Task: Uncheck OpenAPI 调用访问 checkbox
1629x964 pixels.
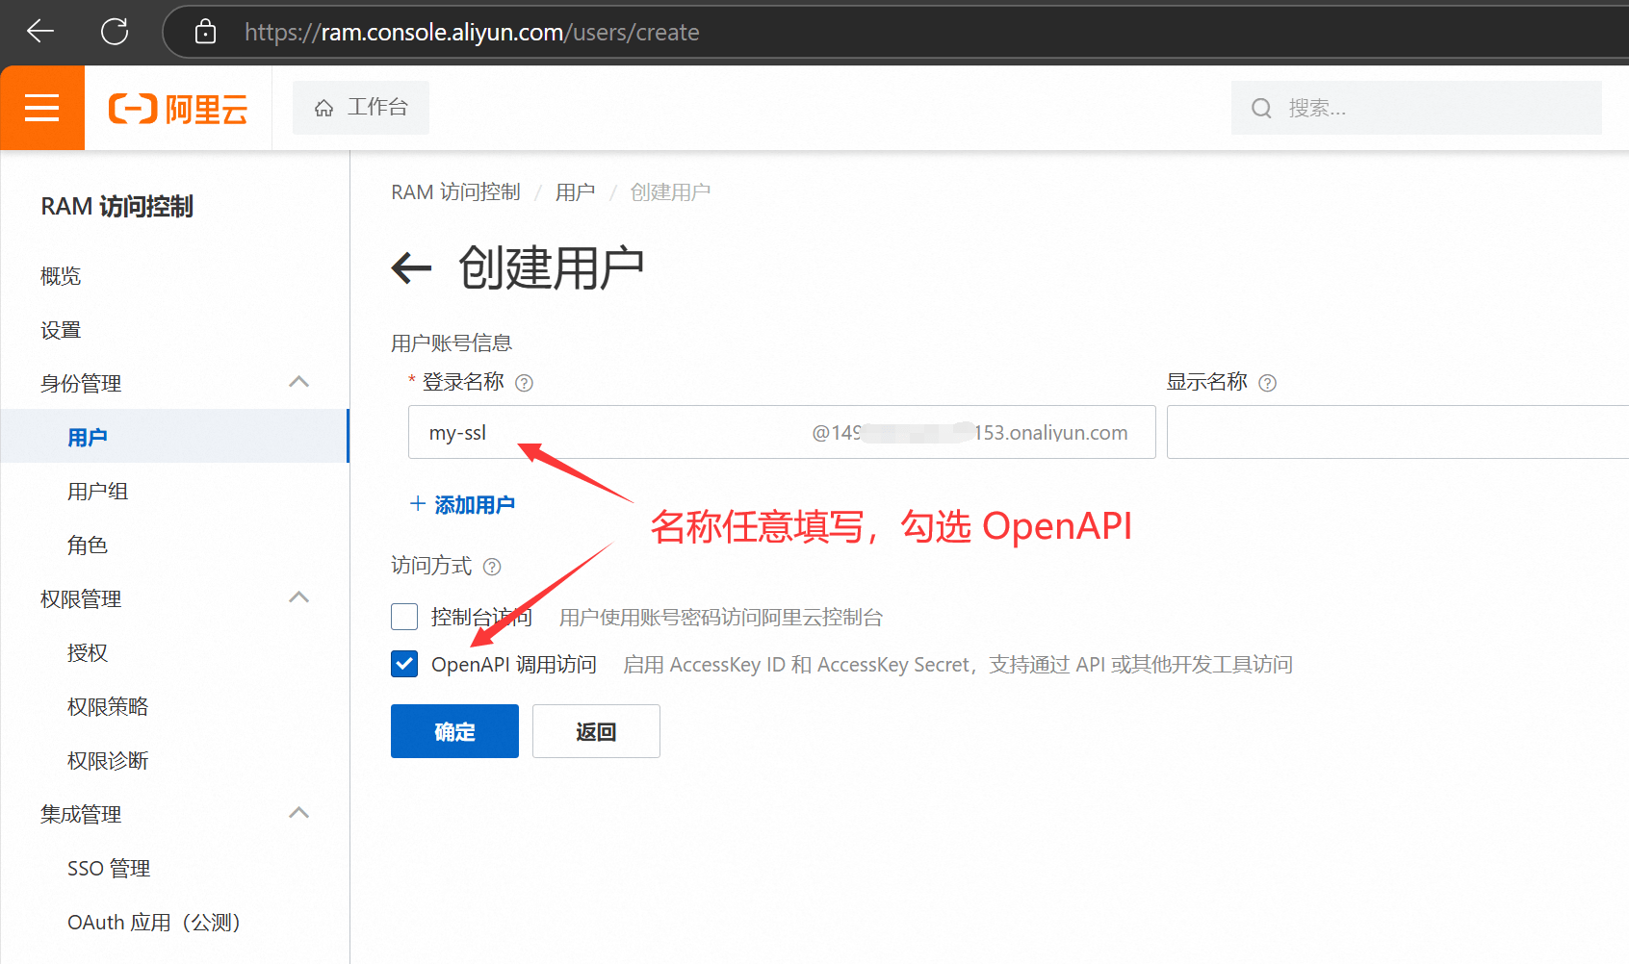Action: pyautogui.click(x=404, y=664)
